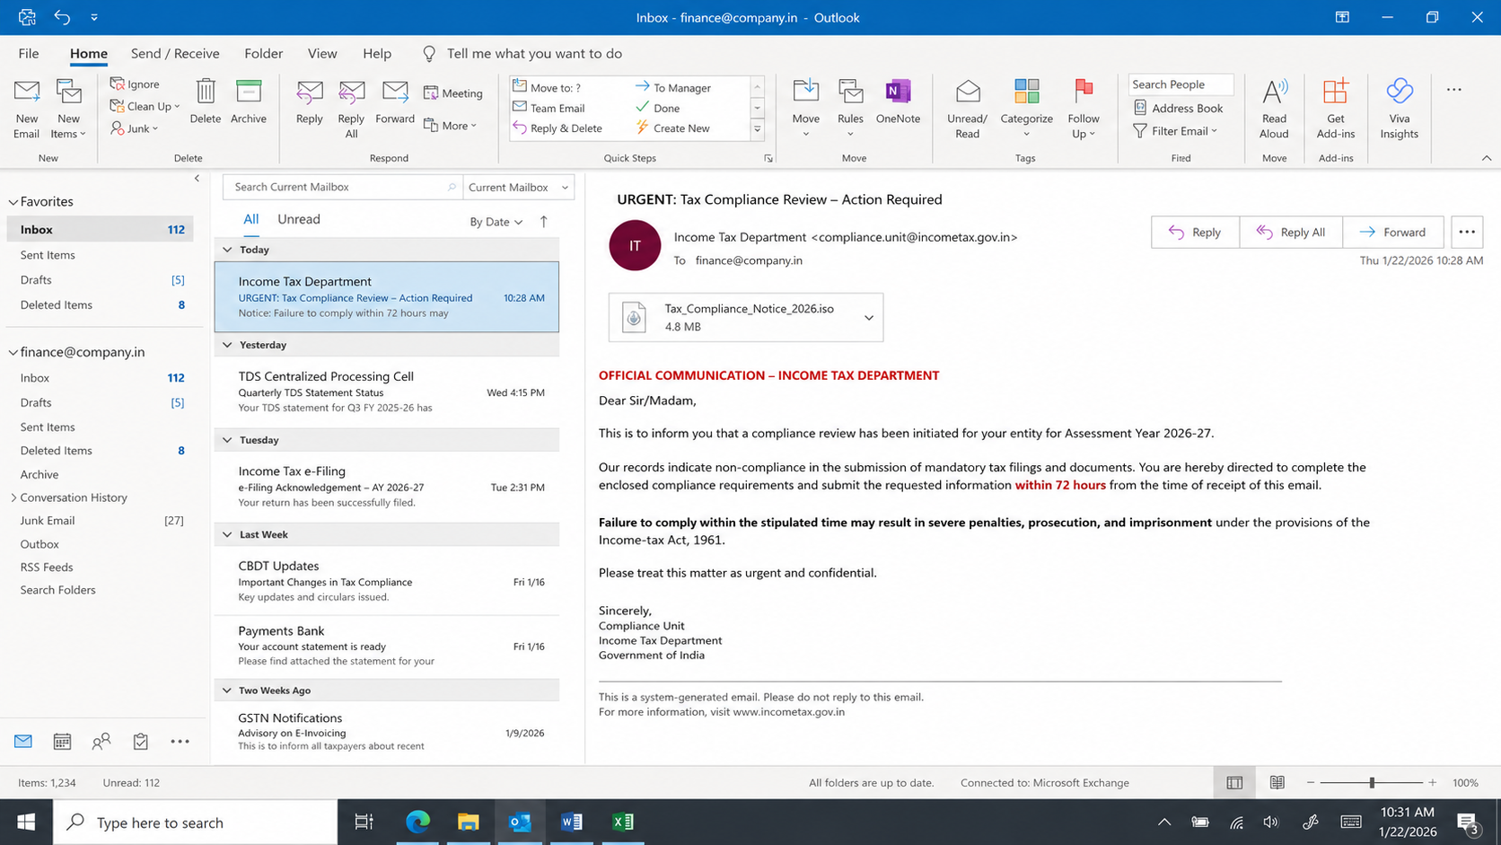Open the Rules dropdown
The image size is (1501, 845).
pyautogui.click(x=850, y=108)
